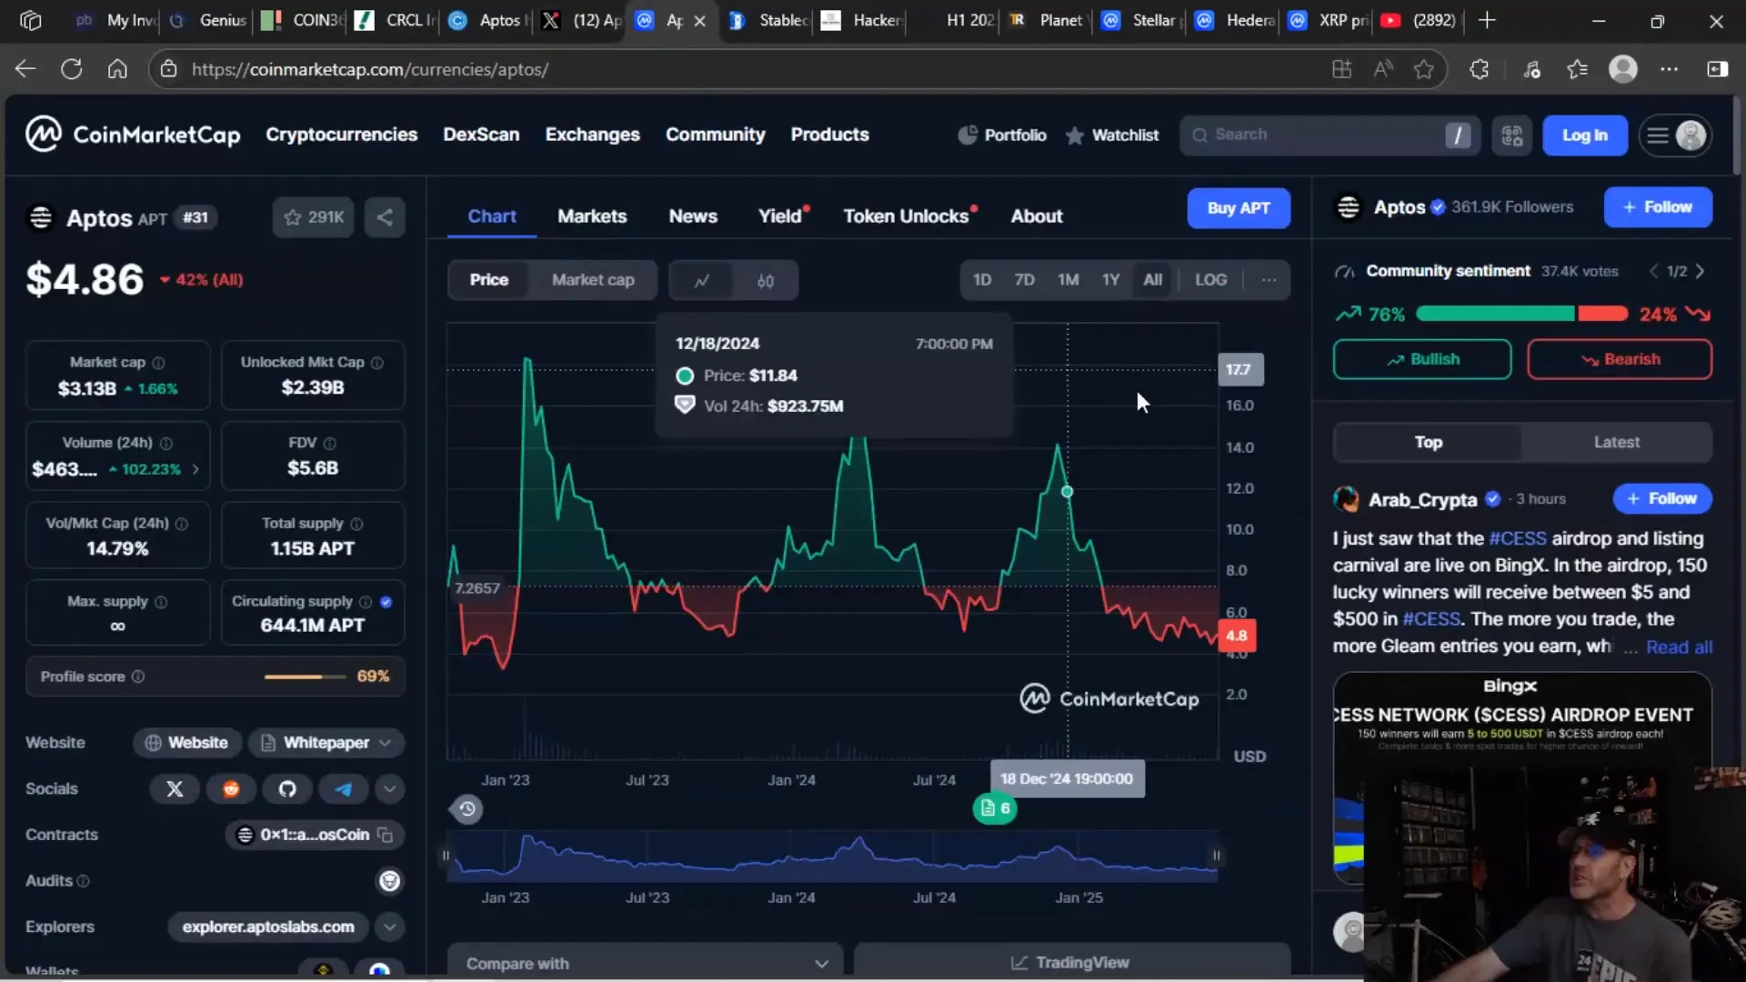
Task: Open Aptos X social link
Action: 175,789
